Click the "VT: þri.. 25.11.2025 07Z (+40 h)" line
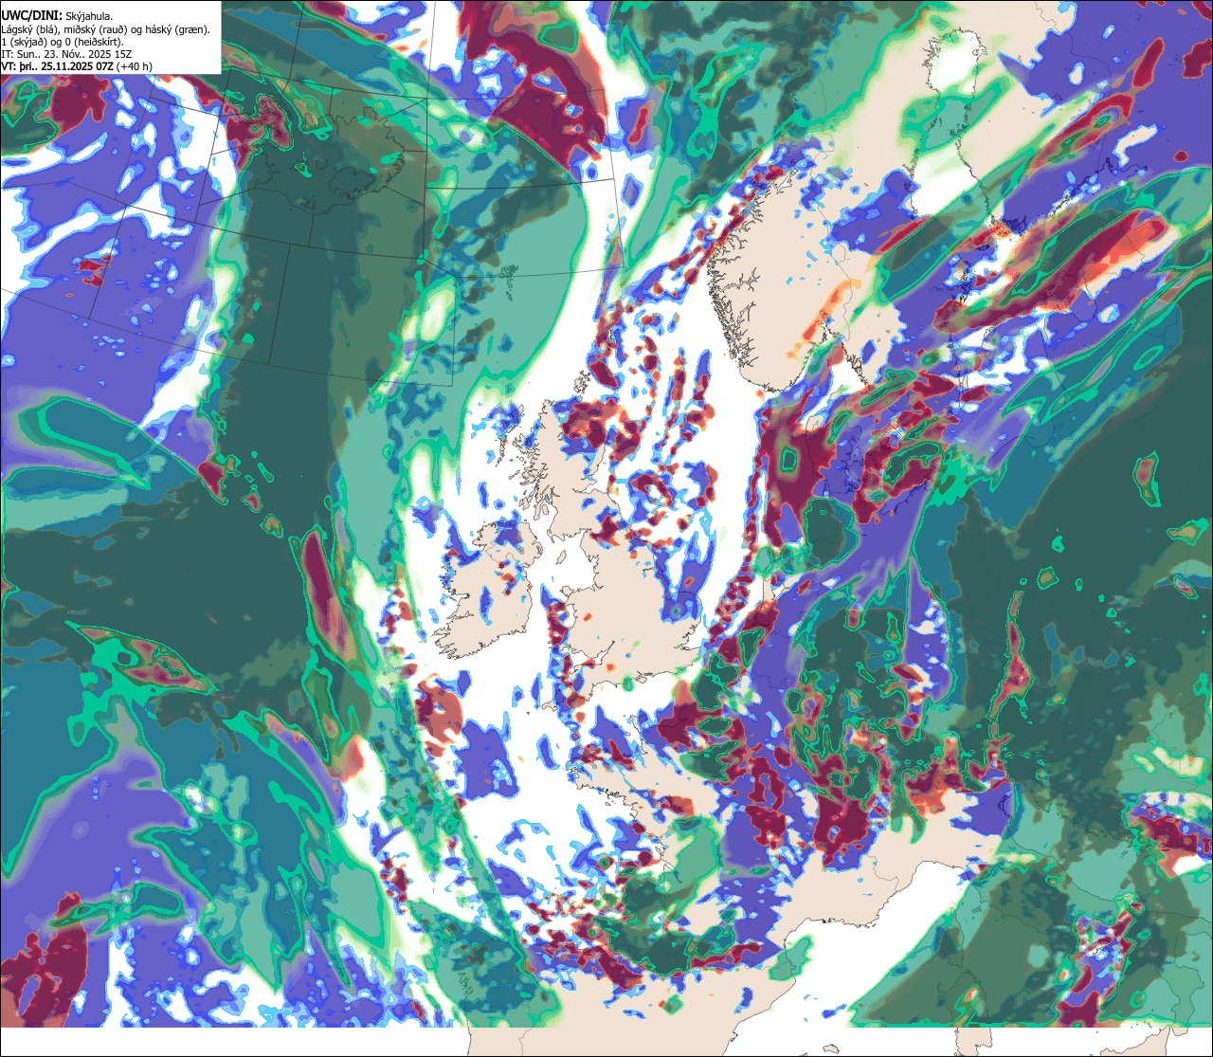This screenshot has width=1213, height=1057. coord(78,66)
